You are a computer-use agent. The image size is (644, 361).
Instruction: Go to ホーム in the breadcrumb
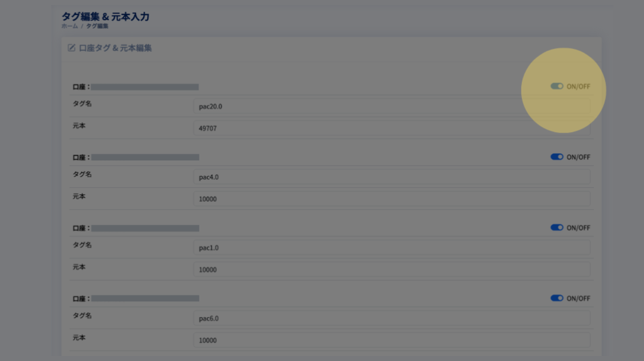pos(70,26)
